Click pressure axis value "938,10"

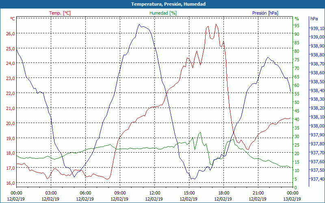[317, 117]
